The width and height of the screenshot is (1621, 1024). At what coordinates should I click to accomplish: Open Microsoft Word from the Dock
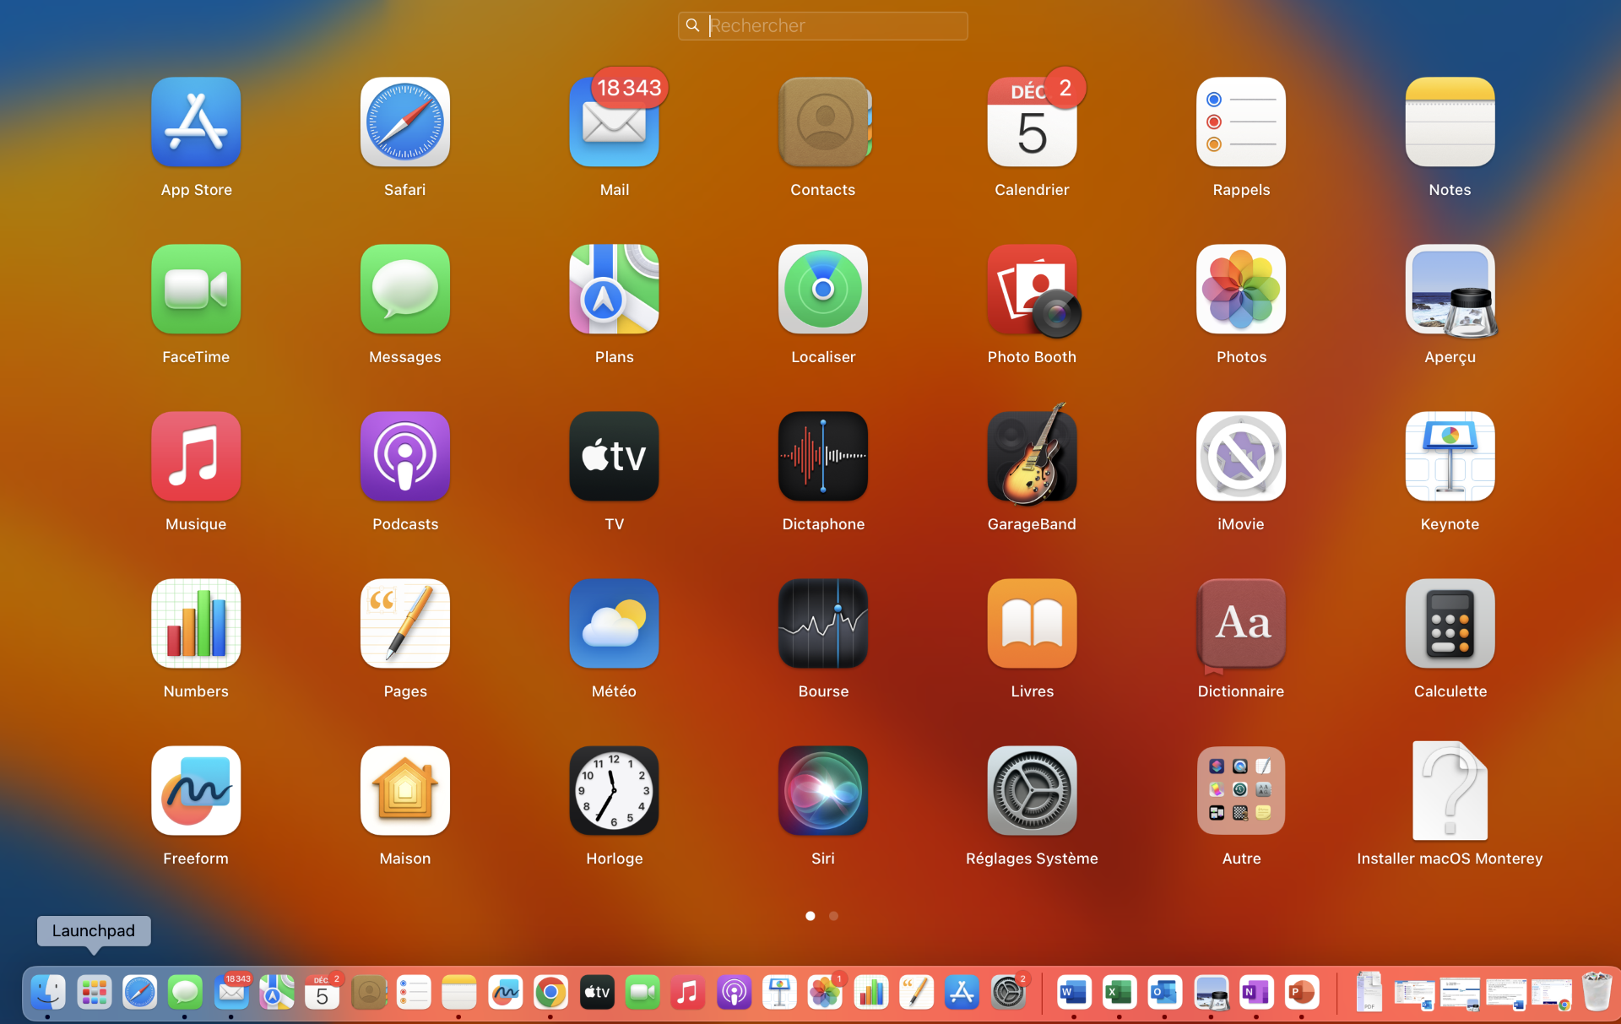(x=1073, y=993)
